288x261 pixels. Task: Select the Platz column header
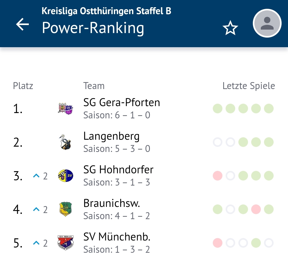coord(23,86)
